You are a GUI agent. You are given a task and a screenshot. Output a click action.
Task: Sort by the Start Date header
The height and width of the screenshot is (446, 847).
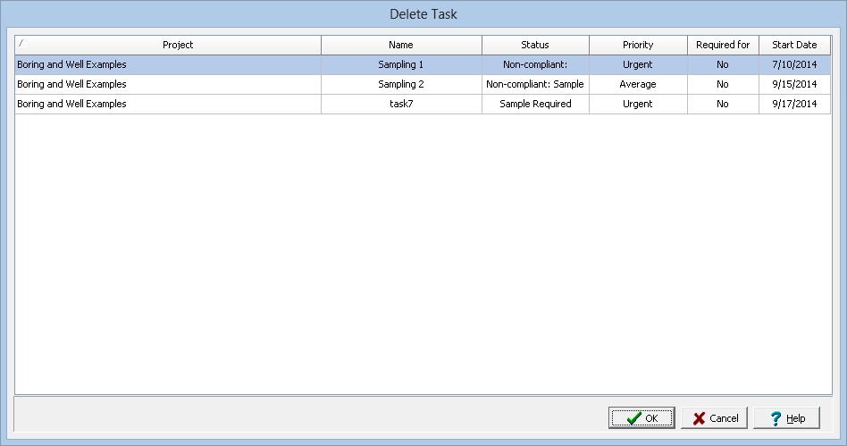(794, 45)
